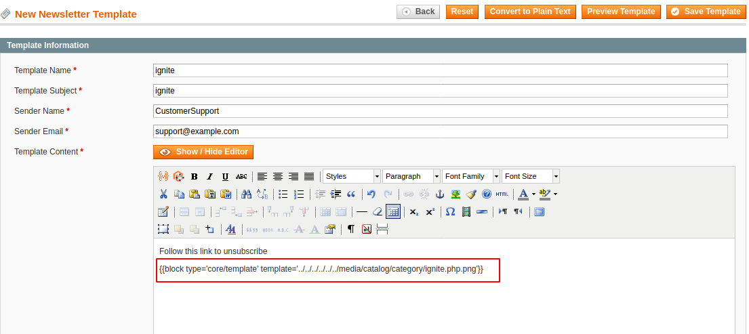Open the Styles dropdown
The image size is (749, 334).
point(352,176)
